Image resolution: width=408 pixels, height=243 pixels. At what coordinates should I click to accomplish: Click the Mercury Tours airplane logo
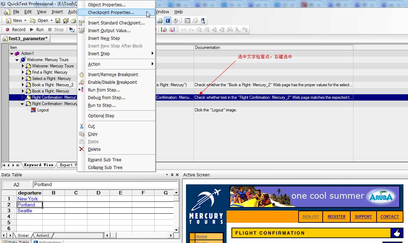coord(206,200)
